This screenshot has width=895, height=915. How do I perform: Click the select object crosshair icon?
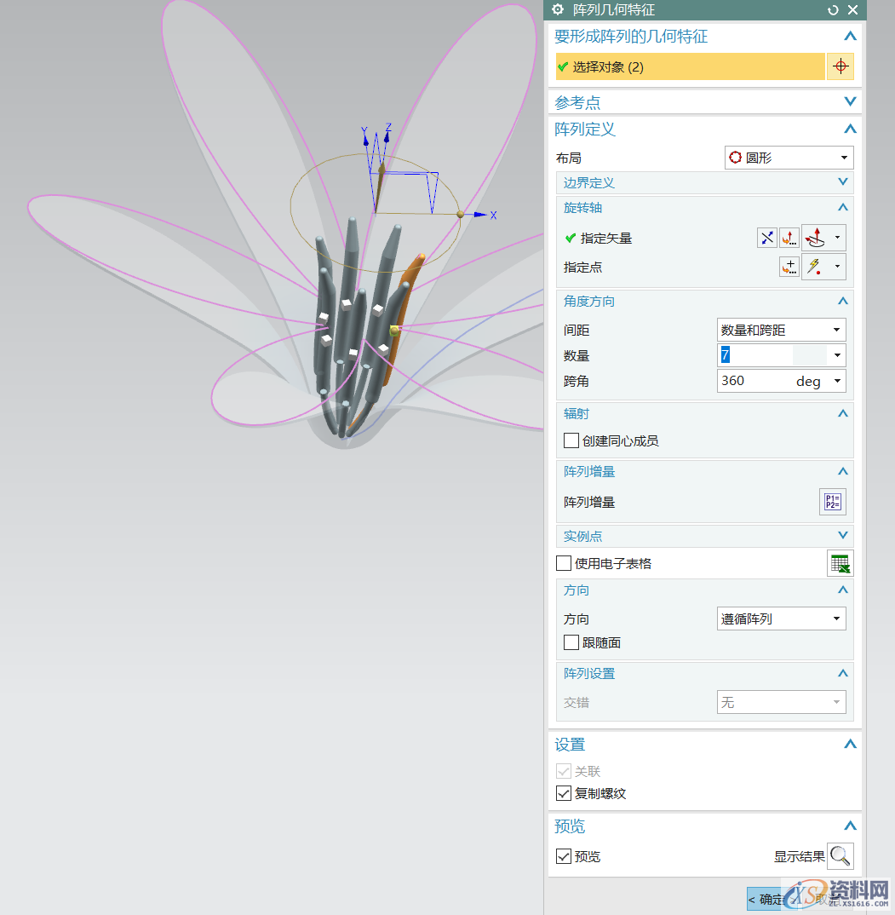pyautogui.click(x=840, y=66)
